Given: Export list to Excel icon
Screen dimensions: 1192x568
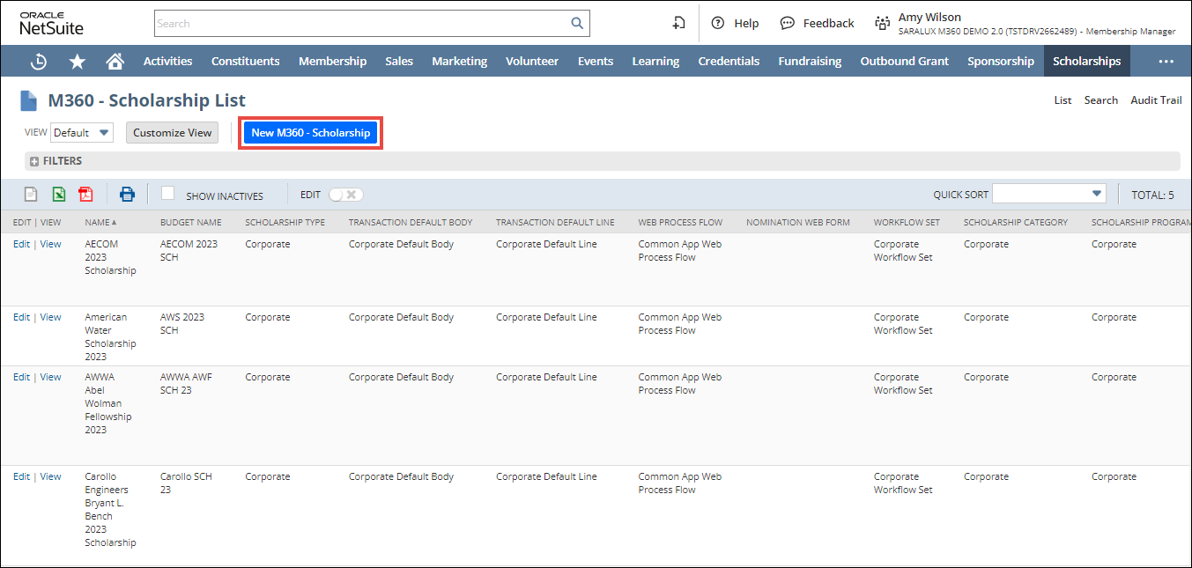Looking at the screenshot, I should tap(58, 195).
